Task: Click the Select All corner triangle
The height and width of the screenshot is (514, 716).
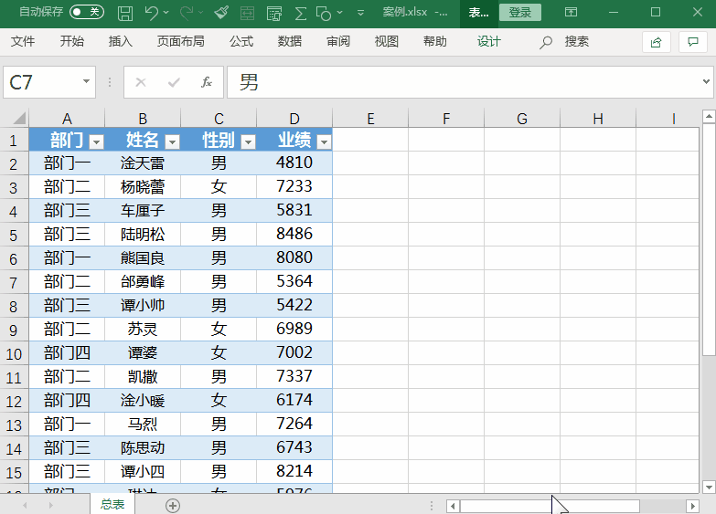Action: tap(18, 118)
